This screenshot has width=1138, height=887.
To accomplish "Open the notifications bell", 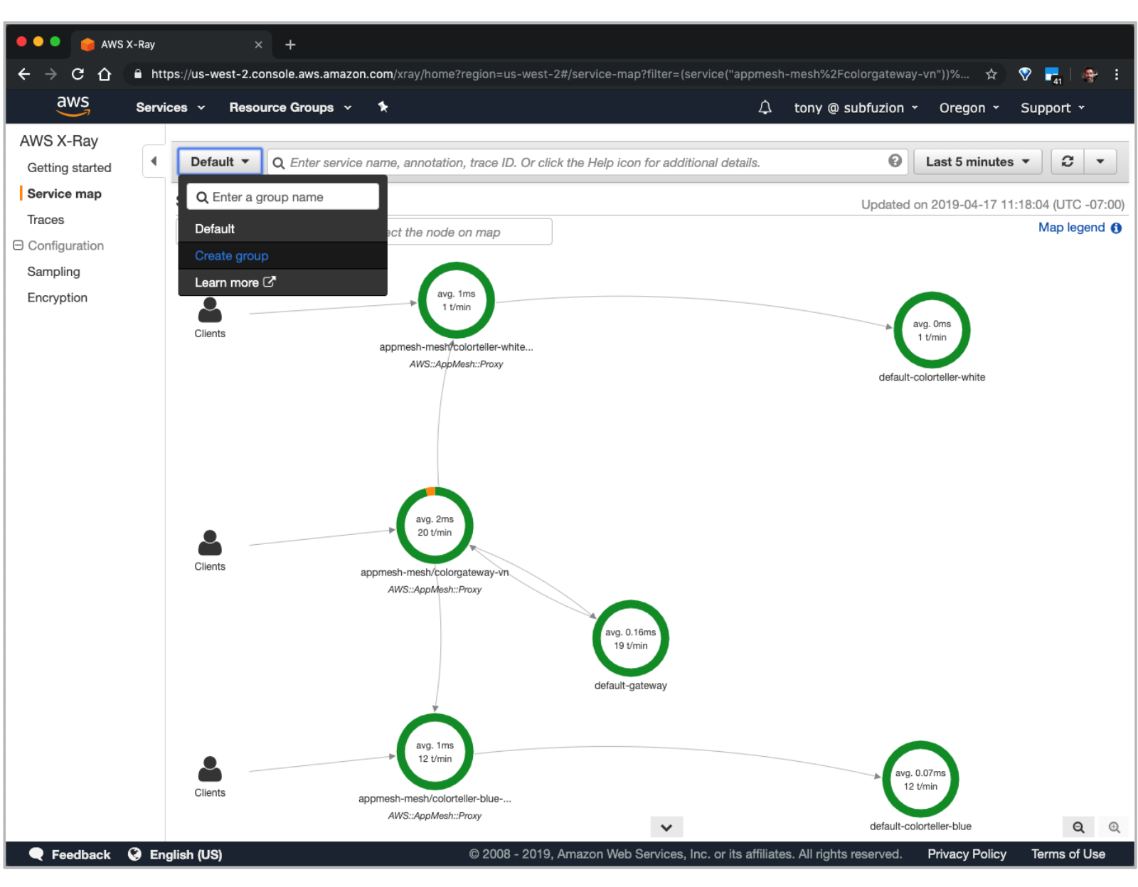I will click(x=765, y=107).
